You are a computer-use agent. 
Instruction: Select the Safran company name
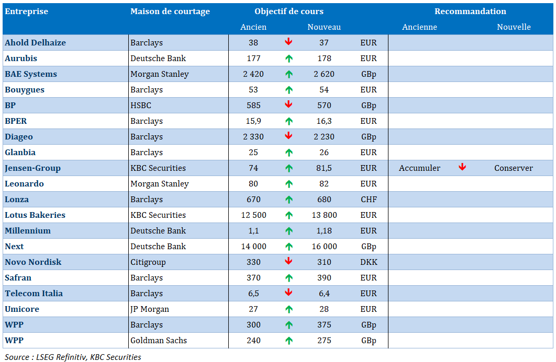pyautogui.click(x=18, y=278)
